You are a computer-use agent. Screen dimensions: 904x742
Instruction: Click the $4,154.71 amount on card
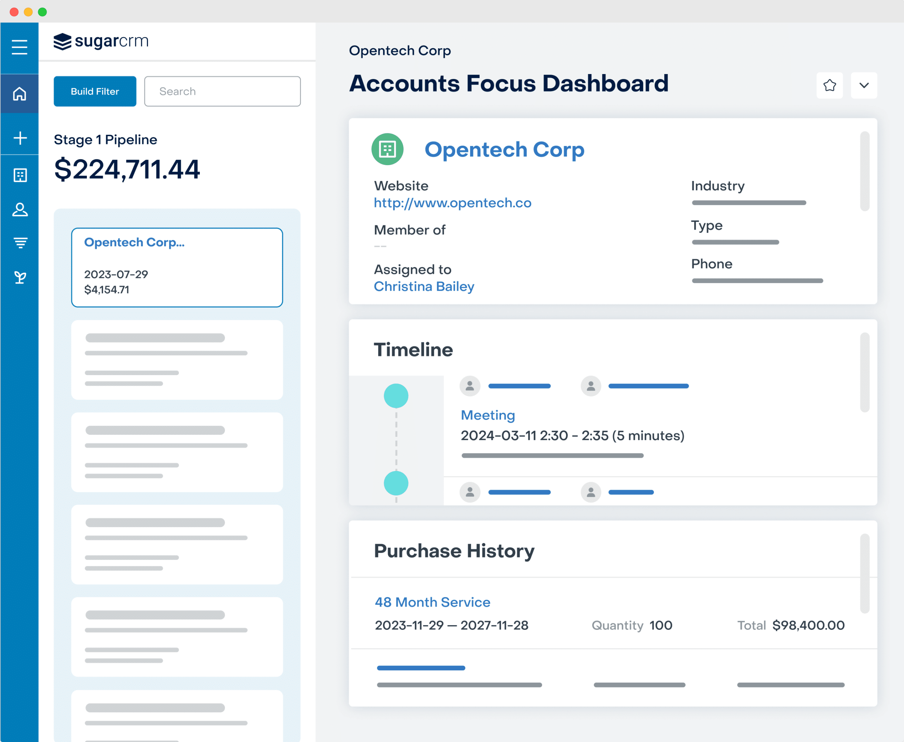tap(107, 290)
